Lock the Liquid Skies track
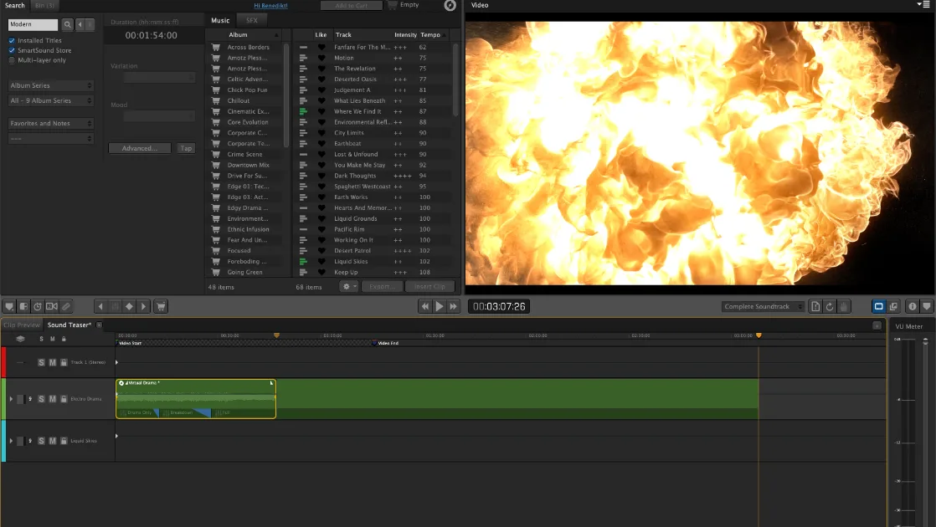Screen dimensions: 936x527 (64, 441)
